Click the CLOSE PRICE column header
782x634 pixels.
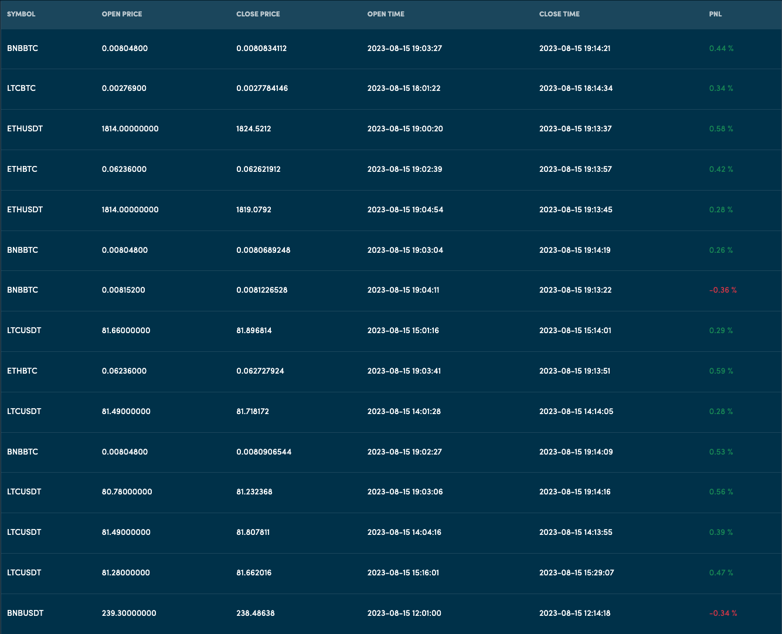pyautogui.click(x=258, y=14)
